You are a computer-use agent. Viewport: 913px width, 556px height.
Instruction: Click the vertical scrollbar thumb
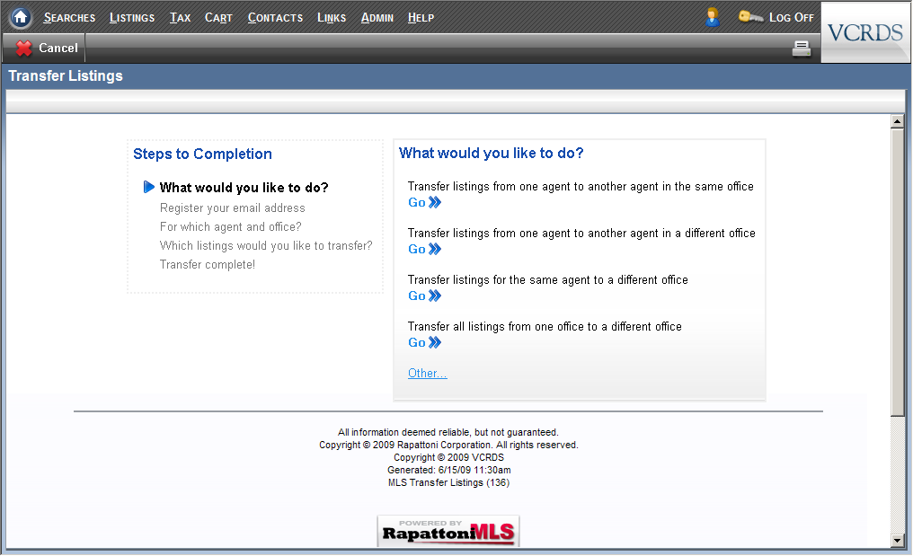tap(898, 272)
